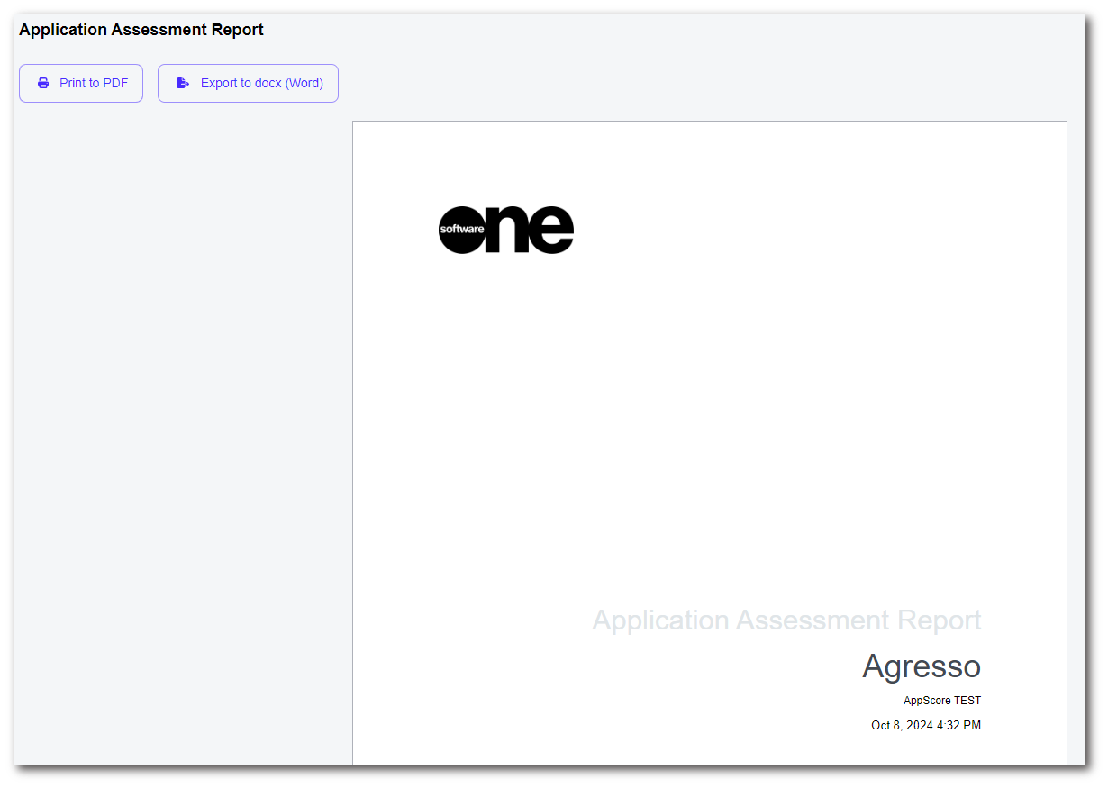Click the file export icon for docx
The height and width of the screenshot is (788, 1108).
click(x=183, y=83)
